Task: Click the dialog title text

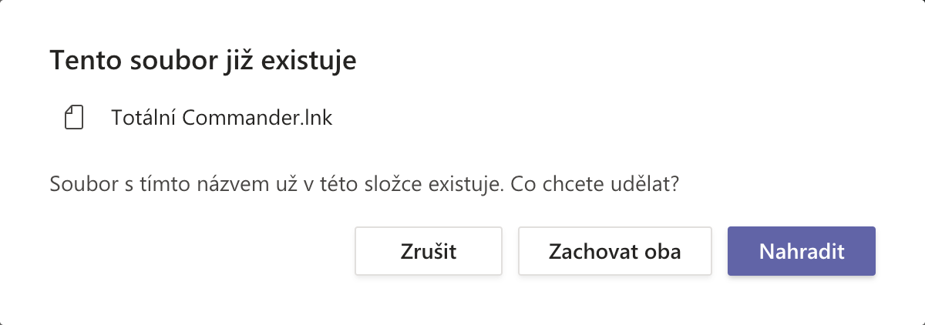Action: click(203, 61)
